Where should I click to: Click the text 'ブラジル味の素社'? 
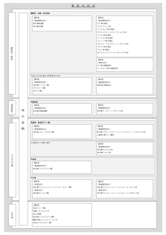pyautogui.click(x=104, y=47)
